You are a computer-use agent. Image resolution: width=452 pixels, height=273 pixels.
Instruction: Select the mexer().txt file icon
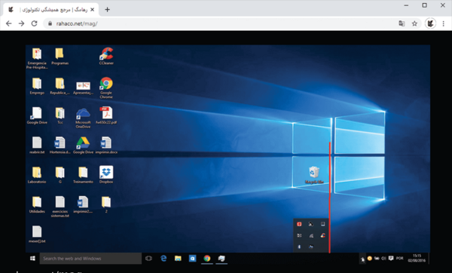37,234
